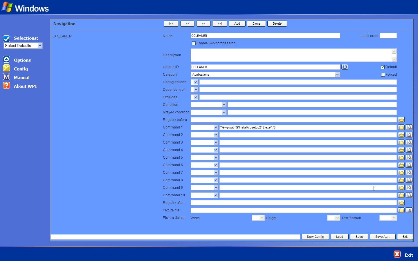
Task: Browse for a Registry before file
Action: point(401,120)
